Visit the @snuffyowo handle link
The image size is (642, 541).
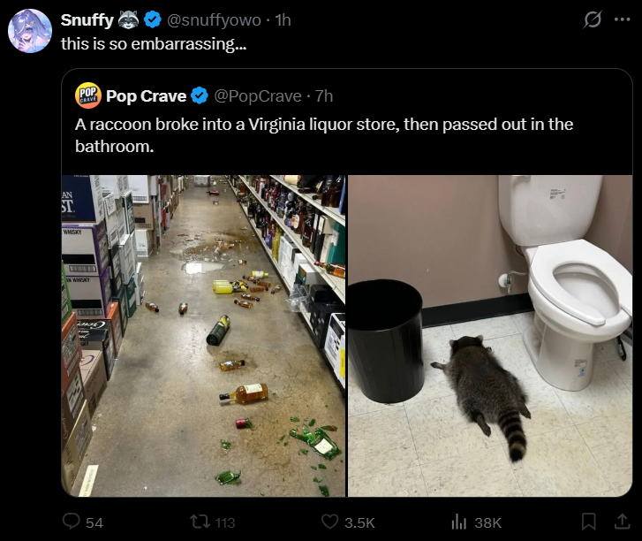tap(213, 19)
